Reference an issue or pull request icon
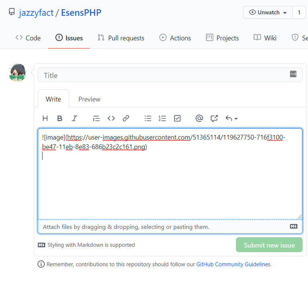The width and height of the screenshot is (308, 282). click(x=214, y=118)
